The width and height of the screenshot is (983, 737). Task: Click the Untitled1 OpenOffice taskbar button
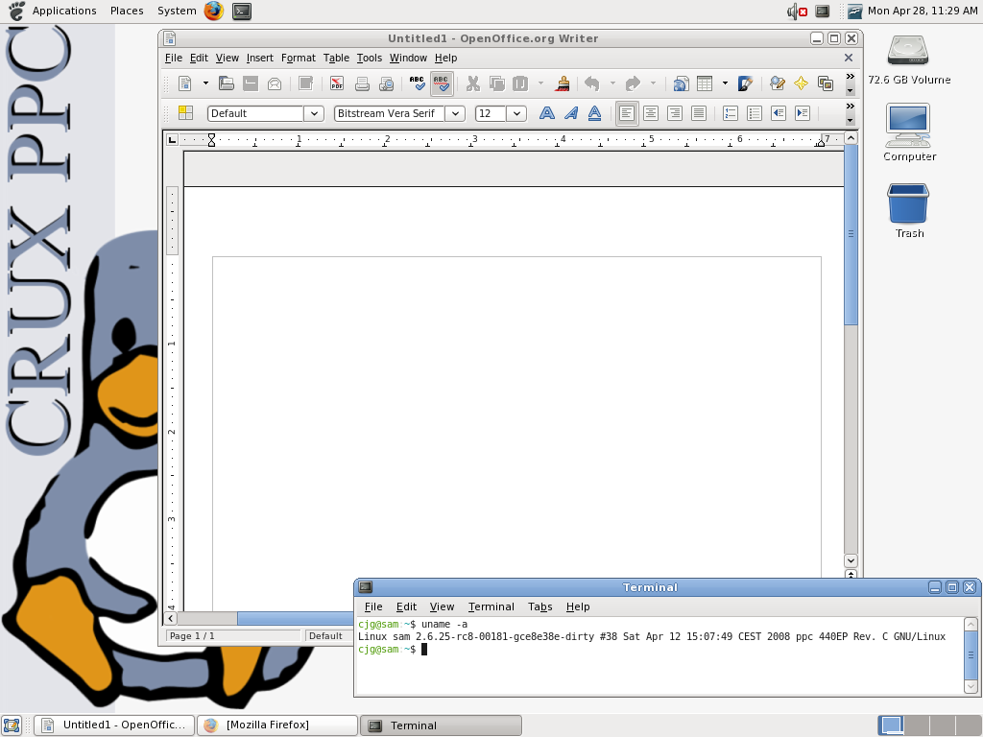114,725
